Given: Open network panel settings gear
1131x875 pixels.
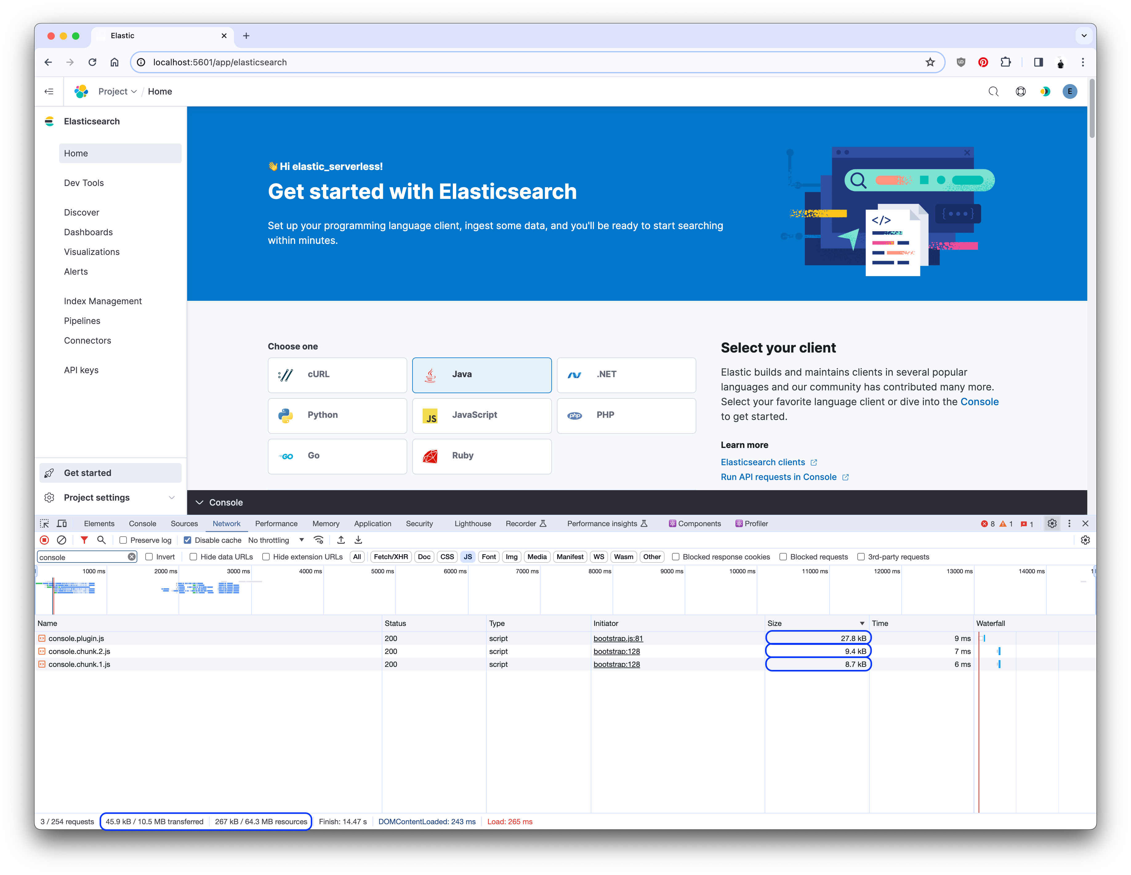Looking at the screenshot, I should (x=1085, y=540).
